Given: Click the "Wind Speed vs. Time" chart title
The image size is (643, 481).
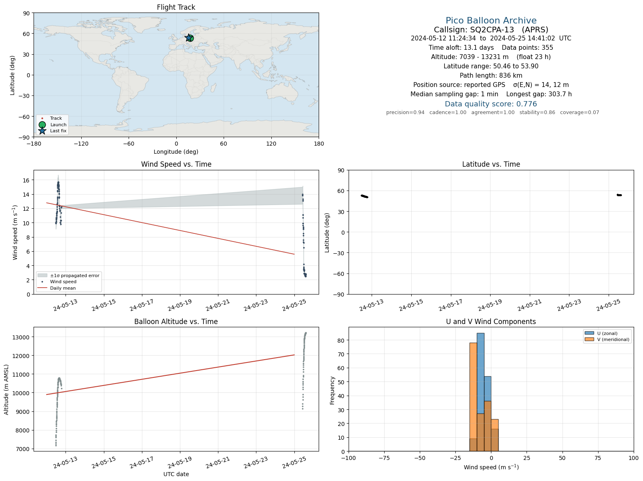Looking at the screenshot, I should [x=176, y=164].
